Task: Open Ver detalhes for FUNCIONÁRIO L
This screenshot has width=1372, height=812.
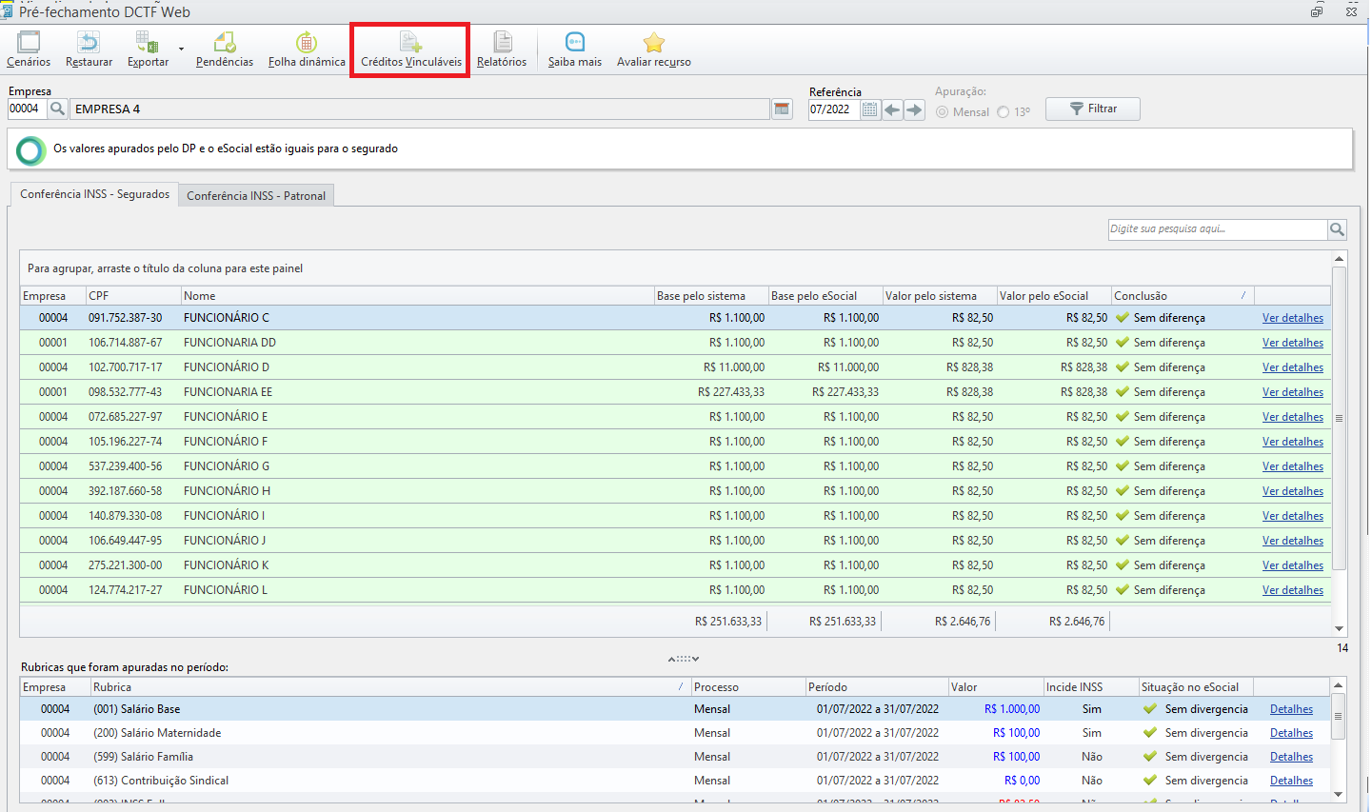Action: (x=1292, y=590)
